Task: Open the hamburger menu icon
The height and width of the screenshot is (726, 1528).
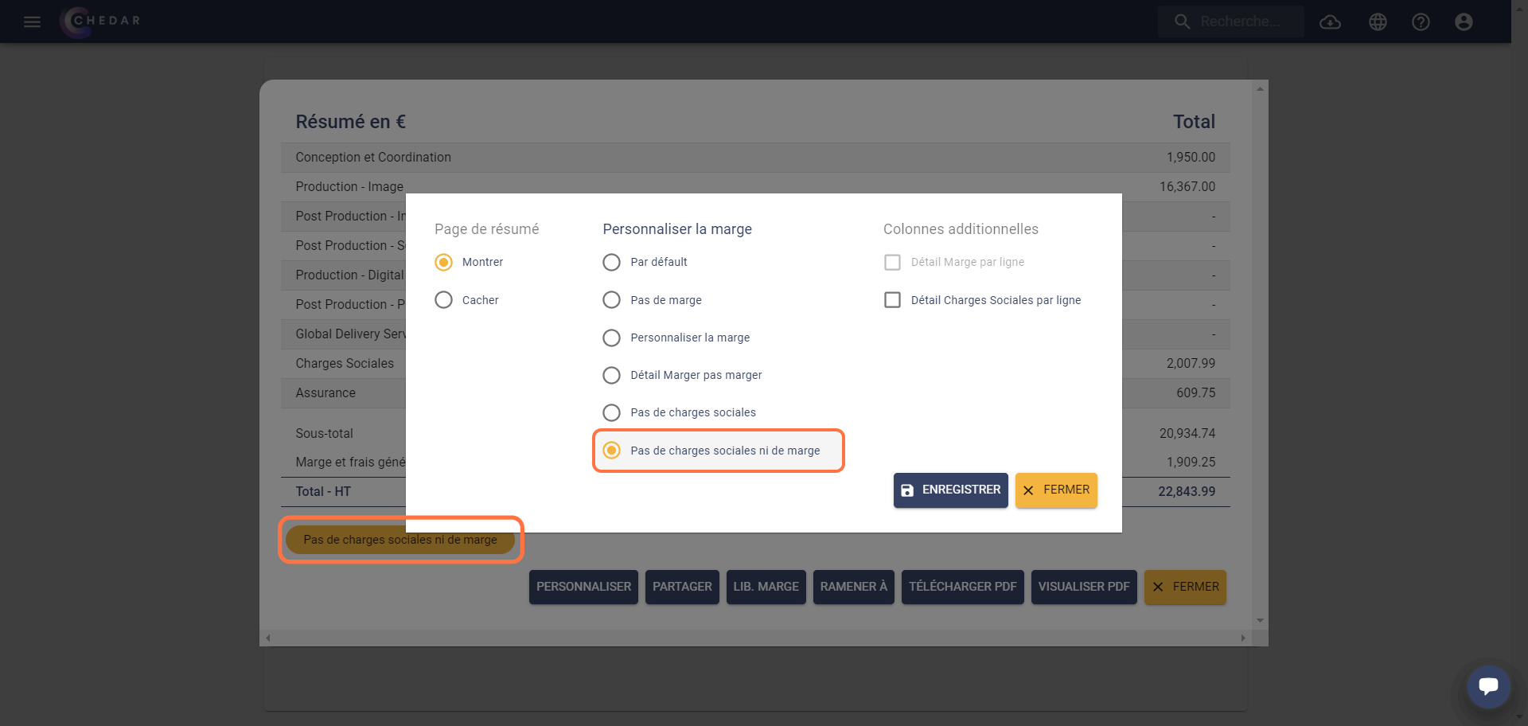Action: point(32,21)
